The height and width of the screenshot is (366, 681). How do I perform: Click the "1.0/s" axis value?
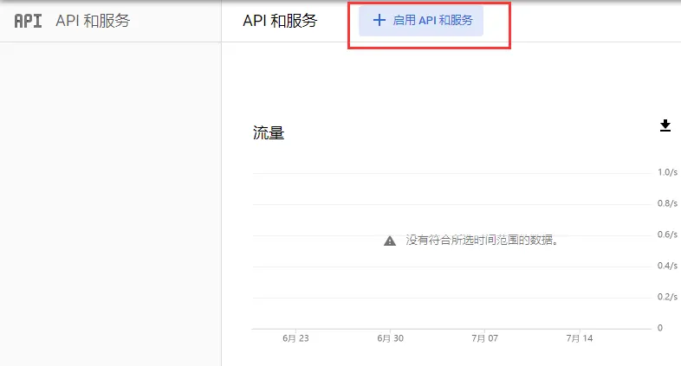667,172
